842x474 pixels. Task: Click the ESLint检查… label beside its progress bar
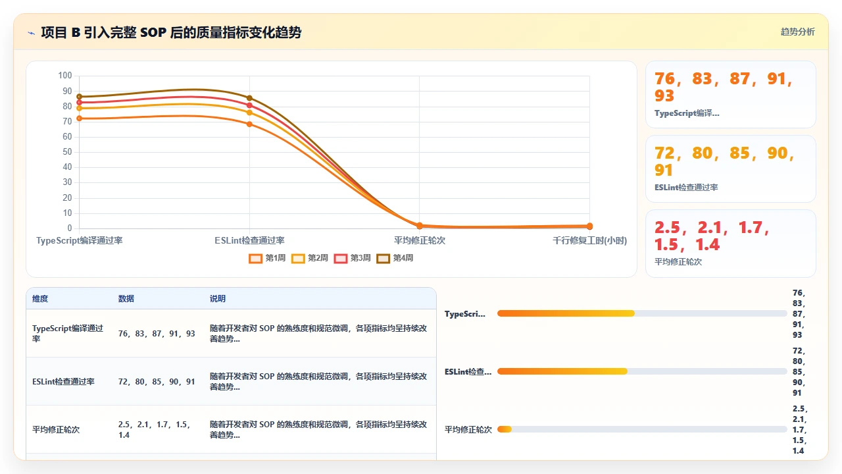[x=468, y=372]
